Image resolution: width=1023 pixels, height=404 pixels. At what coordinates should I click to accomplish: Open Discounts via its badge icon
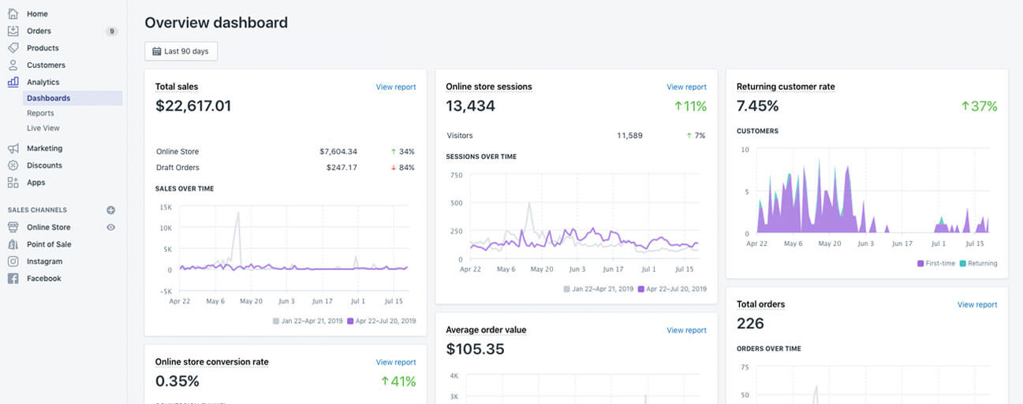point(13,165)
